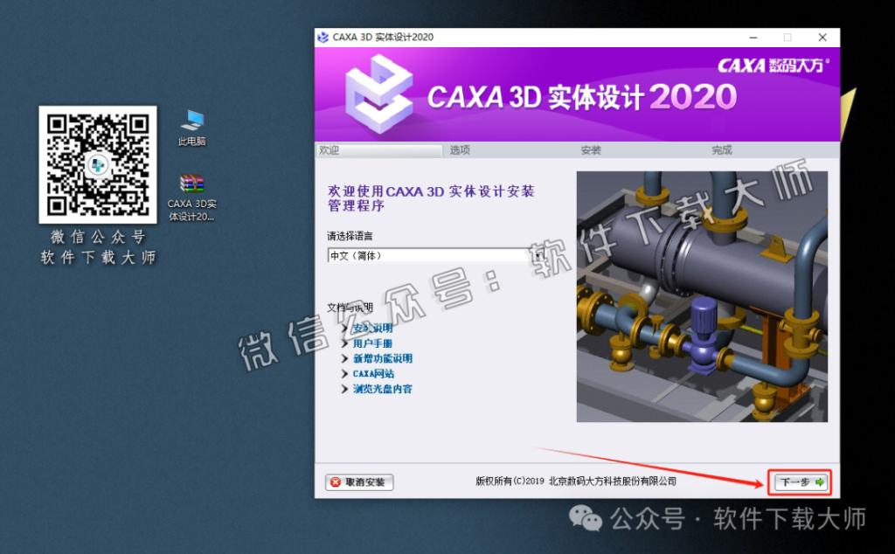Click the CAXA app icon in title bar
The height and width of the screenshot is (554, 895).
click(323, 37)
